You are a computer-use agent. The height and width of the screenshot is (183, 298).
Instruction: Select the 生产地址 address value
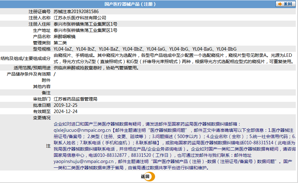pyautogui.click(x=85, y=30)
